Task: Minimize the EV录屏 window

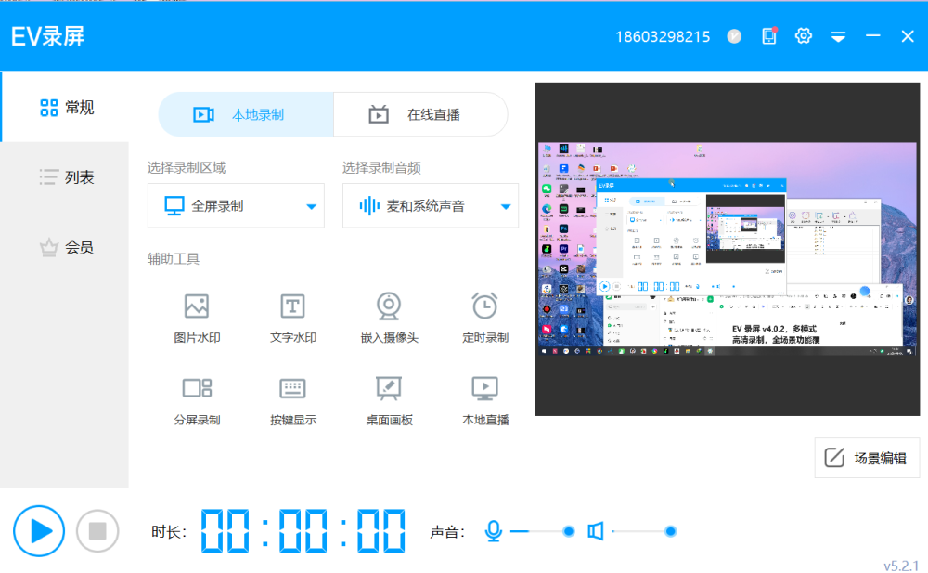Action: pos(873,36)
